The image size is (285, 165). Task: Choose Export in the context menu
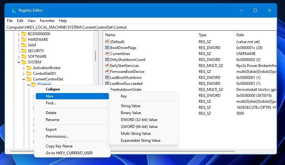pyautogui.click(x=72, y=129)
